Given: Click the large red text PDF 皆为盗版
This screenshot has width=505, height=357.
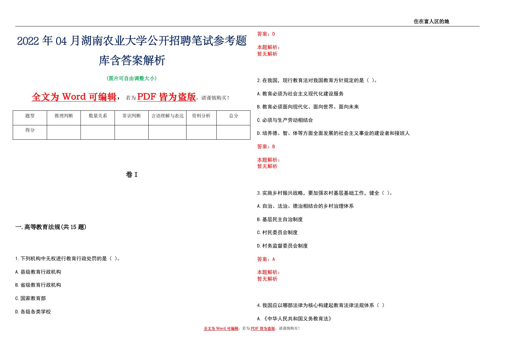Looking at the screenshot, I should point(166,97).
